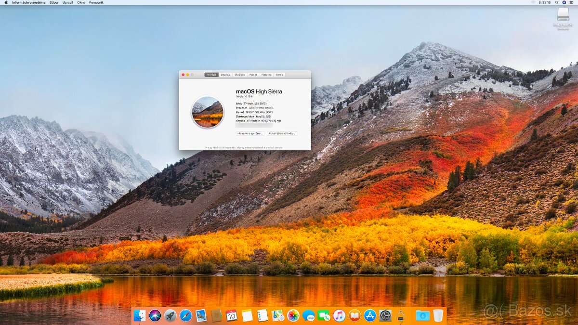The width and height of the screenshot is (578, 325).
Task: Open the blue App Store icon
Action: pyautogui.click(x=370, y=315)
